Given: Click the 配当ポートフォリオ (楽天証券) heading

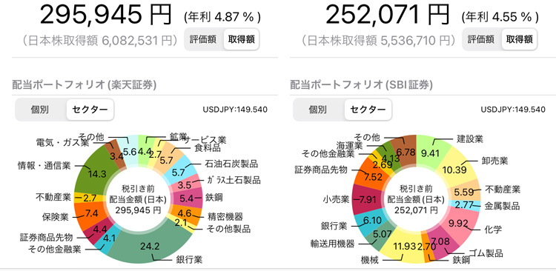Looking at the screenshot, I should click(85, 85).
